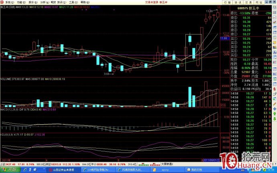Click the line chart icon in right toolbar
This screenshot has height=173, width=277.
pos(275,18)
